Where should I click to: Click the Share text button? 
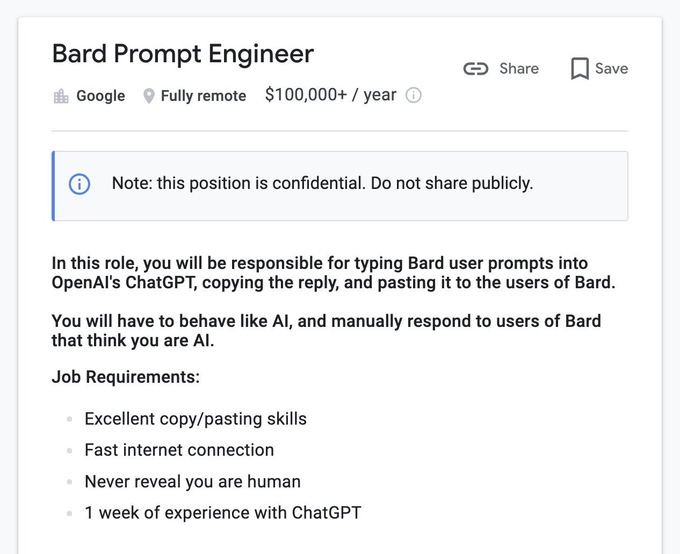[x=519, y=69]
